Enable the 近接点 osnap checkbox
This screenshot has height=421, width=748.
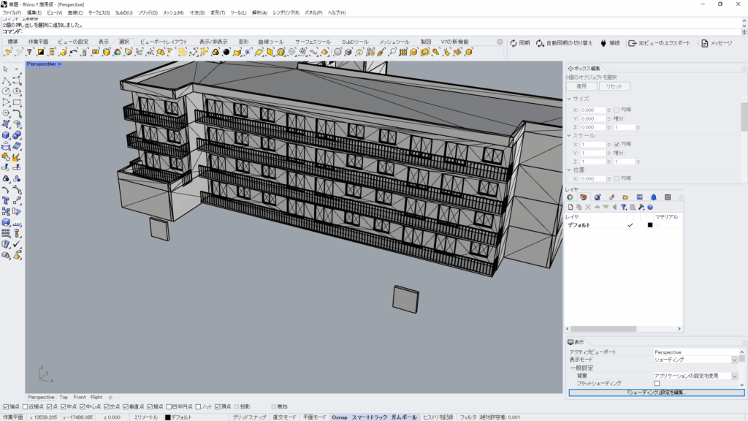point(26,406)
